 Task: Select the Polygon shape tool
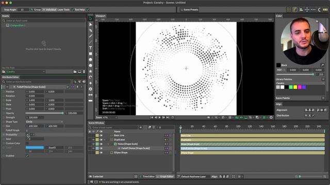click(x=91, y=65)
